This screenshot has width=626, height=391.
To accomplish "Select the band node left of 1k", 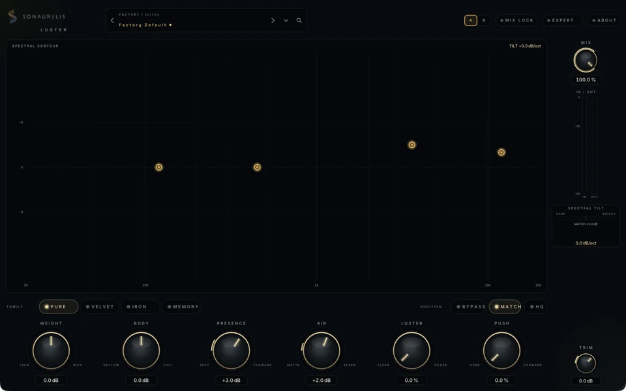I will tap(258, 167).
